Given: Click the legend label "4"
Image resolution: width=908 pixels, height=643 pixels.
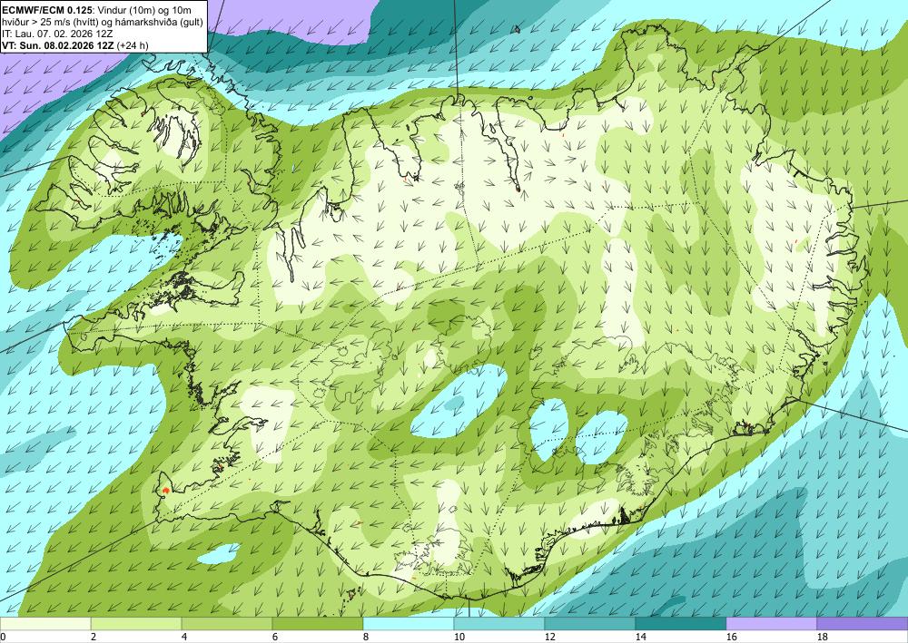Looking at the screenshot, I should [x=184, y=638].
